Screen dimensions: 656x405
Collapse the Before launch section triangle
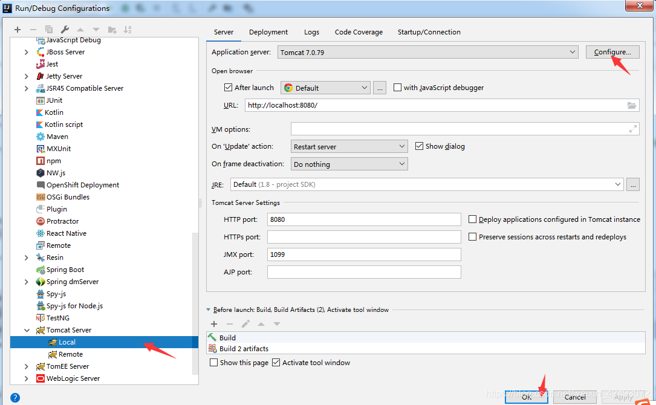(x=209, y=310)
